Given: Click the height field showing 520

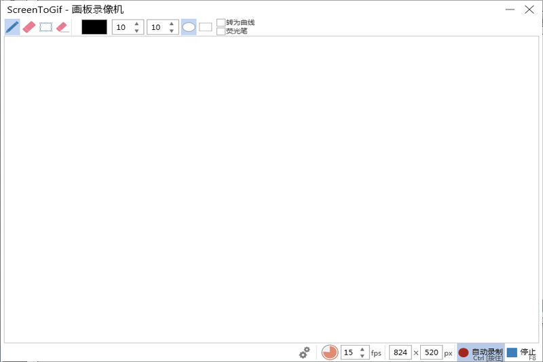Looking at the screenshot, I should tap(431, 352).
